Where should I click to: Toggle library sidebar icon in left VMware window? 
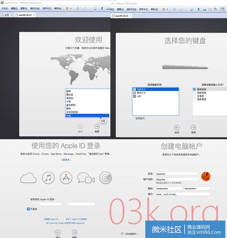[x=103, y=8]
